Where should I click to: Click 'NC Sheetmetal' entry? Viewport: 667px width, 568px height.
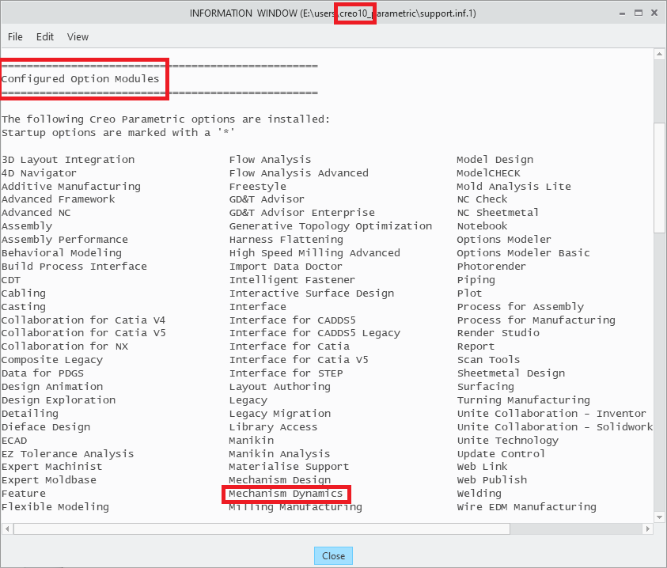(498, 213)
